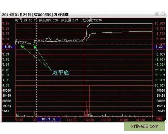This screenshot has width=168, height=134.
Task: Click the 5.01 price axis label
Action: point(6,75)
